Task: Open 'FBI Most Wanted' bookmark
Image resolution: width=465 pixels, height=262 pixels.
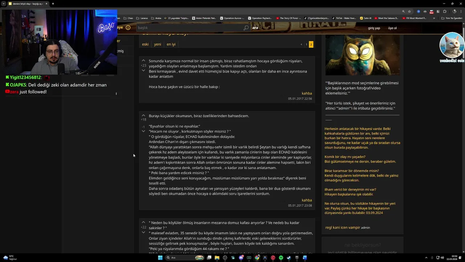Action: tap(414, 18)
